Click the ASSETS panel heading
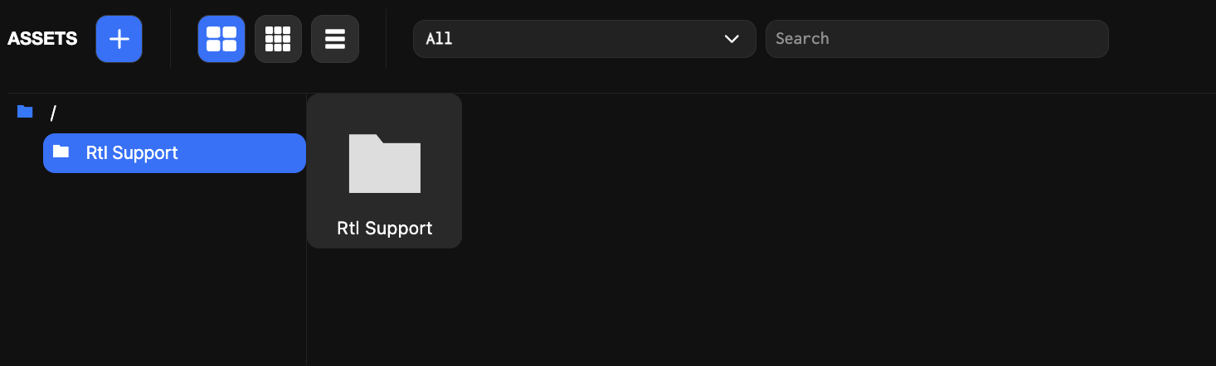1216x366 pixels. click(x=42, y=39)
